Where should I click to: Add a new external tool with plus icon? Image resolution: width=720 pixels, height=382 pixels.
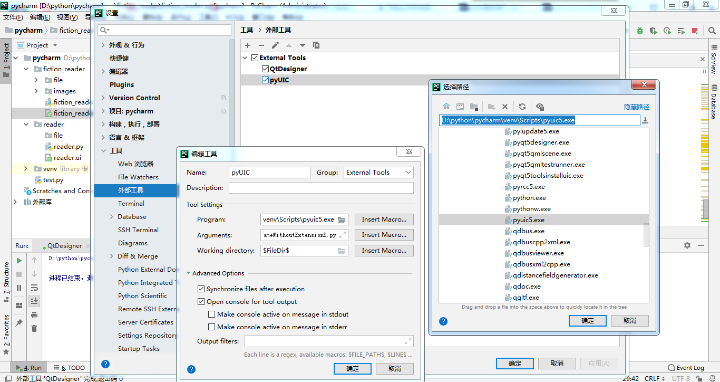pos(248,45)
